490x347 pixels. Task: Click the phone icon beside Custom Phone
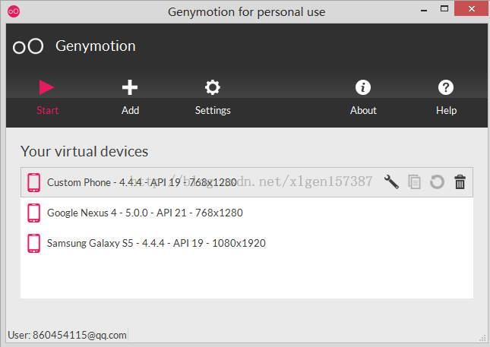pyautogui.click(x=33, y=182)
